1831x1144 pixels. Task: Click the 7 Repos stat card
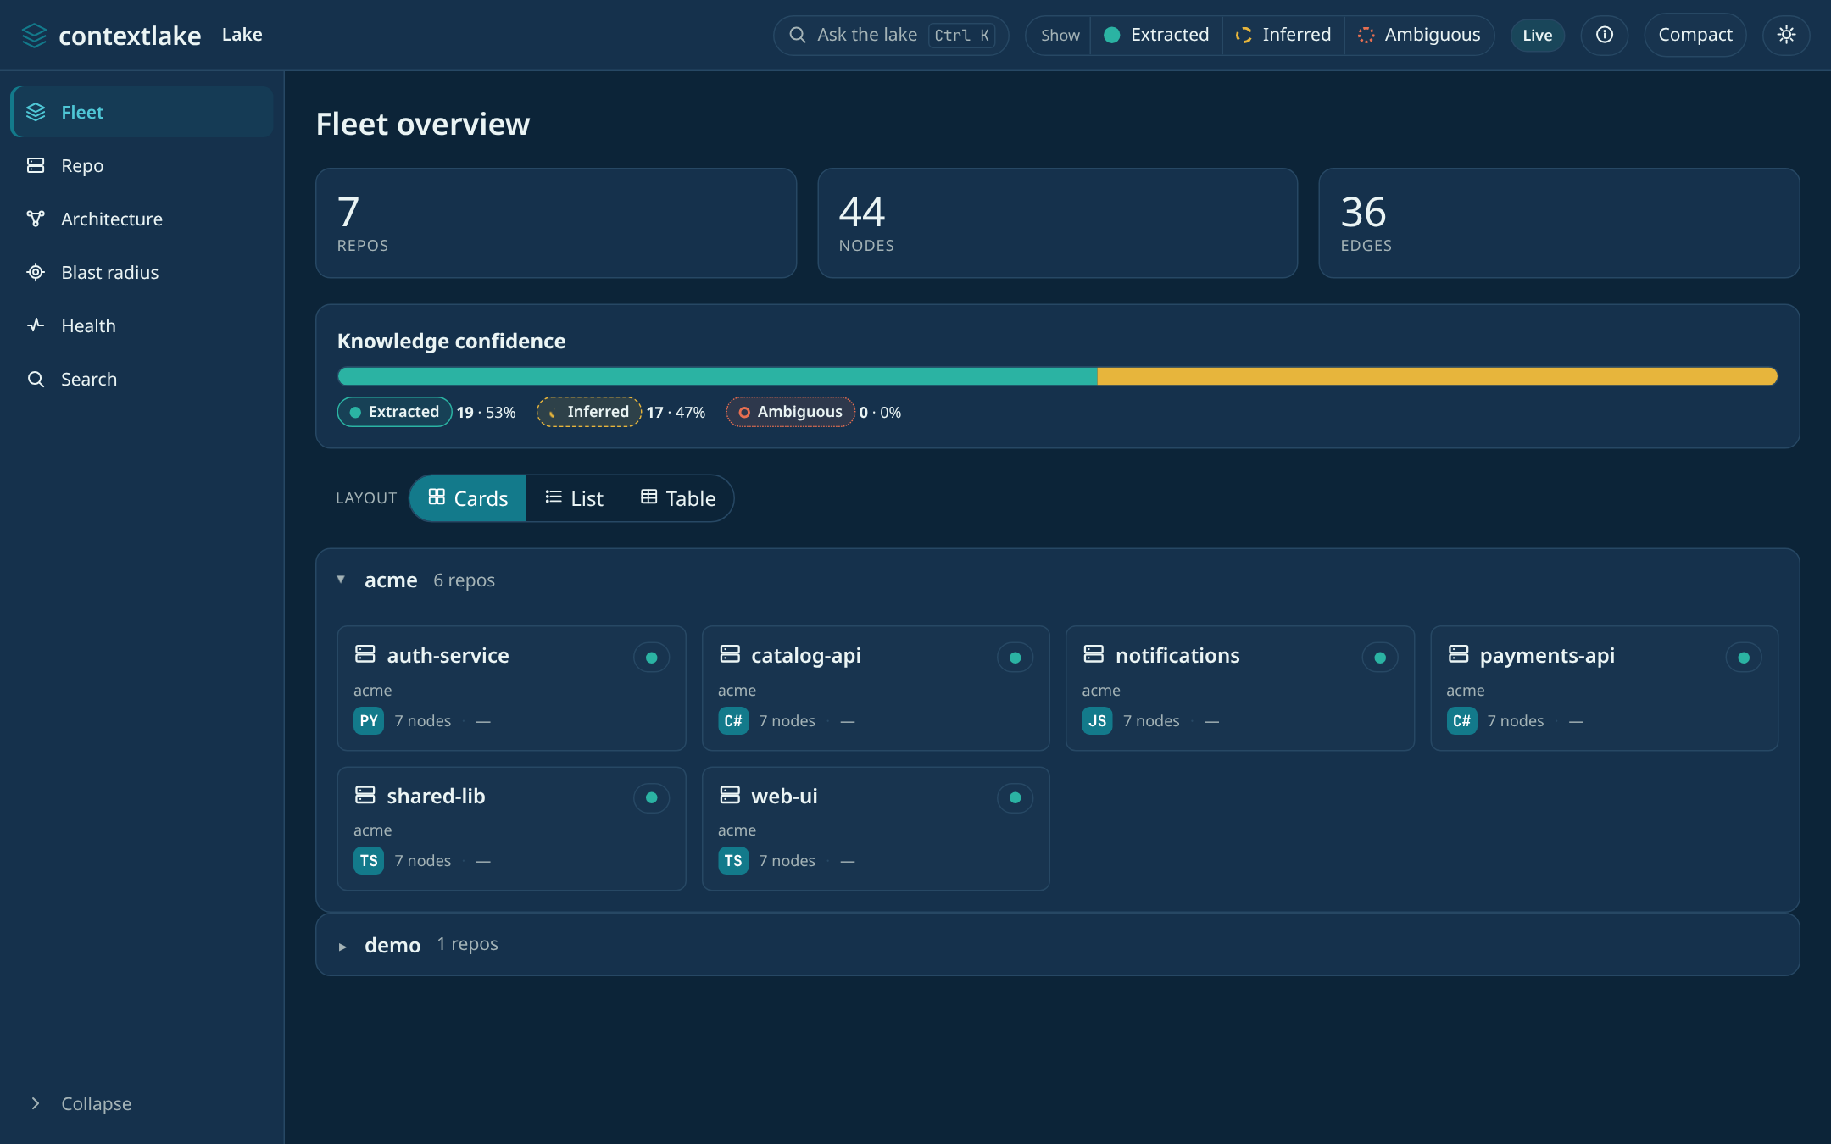coord(556,223)
